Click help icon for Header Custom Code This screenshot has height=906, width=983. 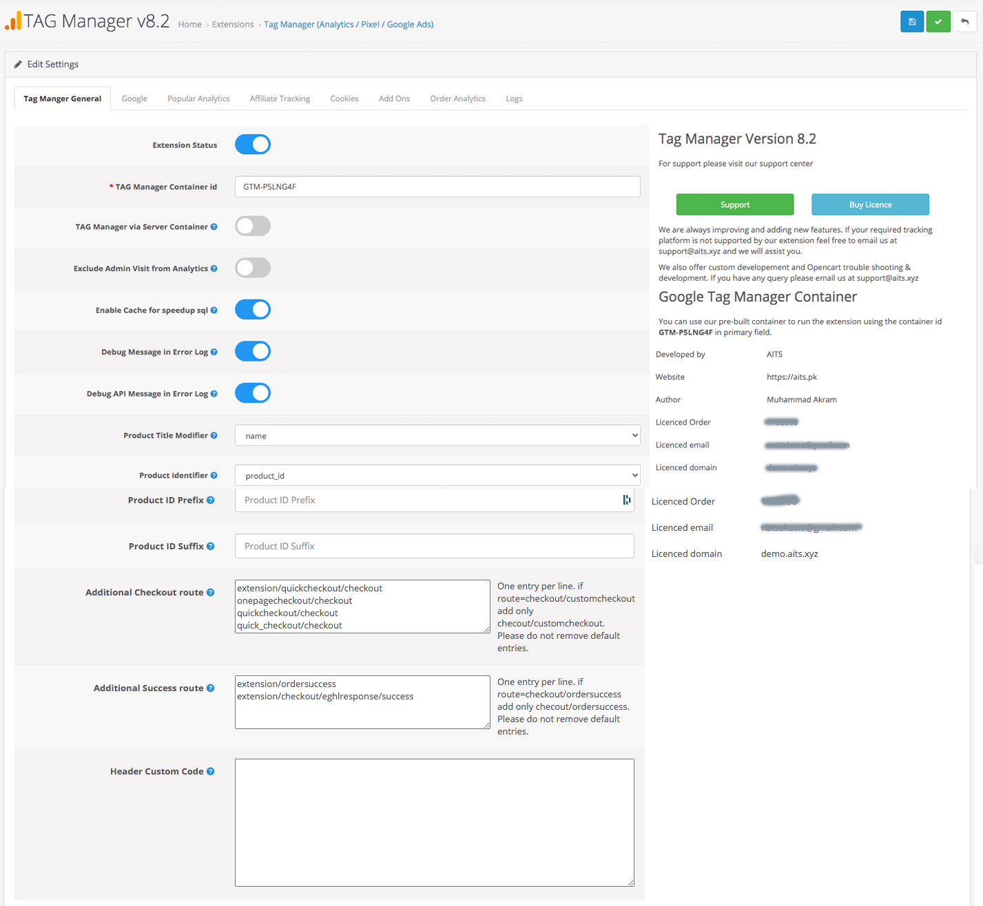211,772
